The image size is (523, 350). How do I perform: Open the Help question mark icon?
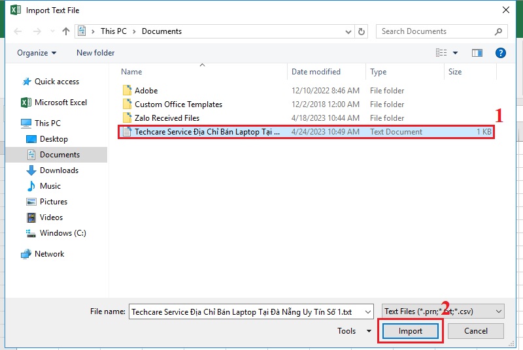(500, 53)
